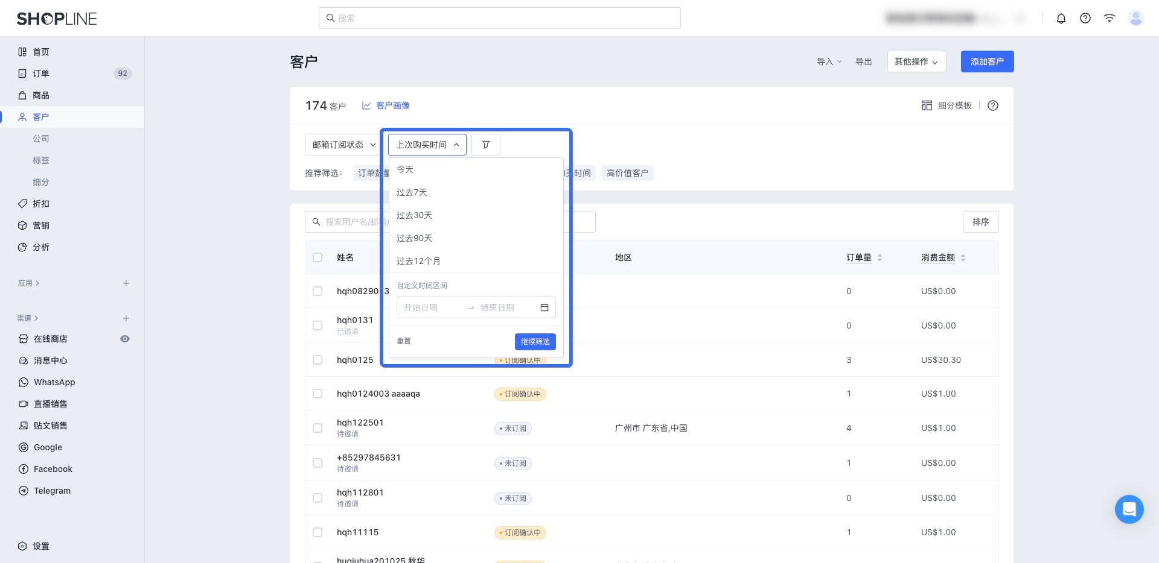The width and height of the screenshot is (1159, 563).
Task: Go to 订单 in the sidebar
Action: (x=41, y=74)
